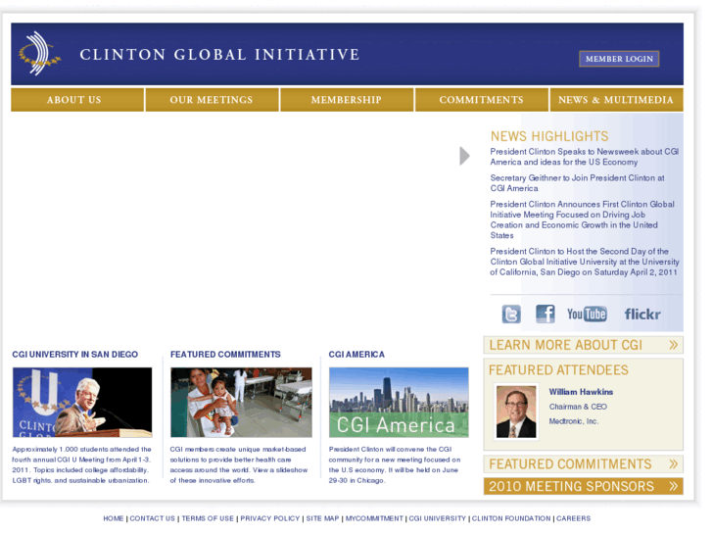Click the Contact Us footer link

[x=152, y=518]
